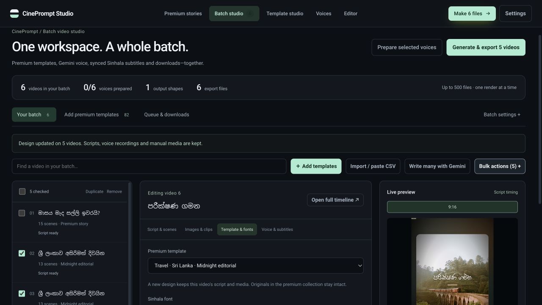Screen dimensions: 542x305
Task: Check the checkbox for video 01
Action: [x=22, y=213]
